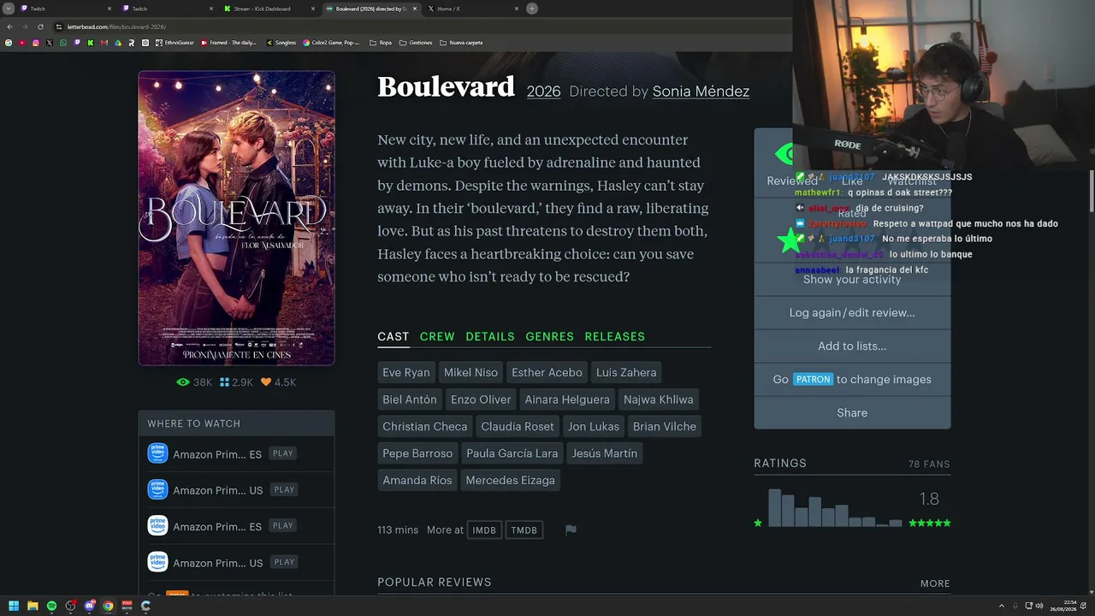
Task: Open Spotify from the taskbar
Action: pos(51,606)
